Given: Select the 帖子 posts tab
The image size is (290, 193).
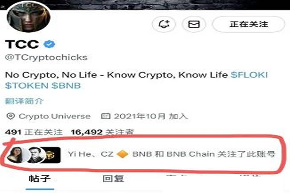Looking at the screenshot, I should tap(40, 179).
